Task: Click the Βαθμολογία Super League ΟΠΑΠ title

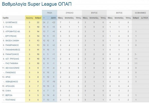Action: 37,4
